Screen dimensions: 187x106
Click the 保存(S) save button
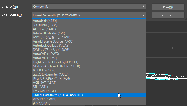tap(168, 7)
